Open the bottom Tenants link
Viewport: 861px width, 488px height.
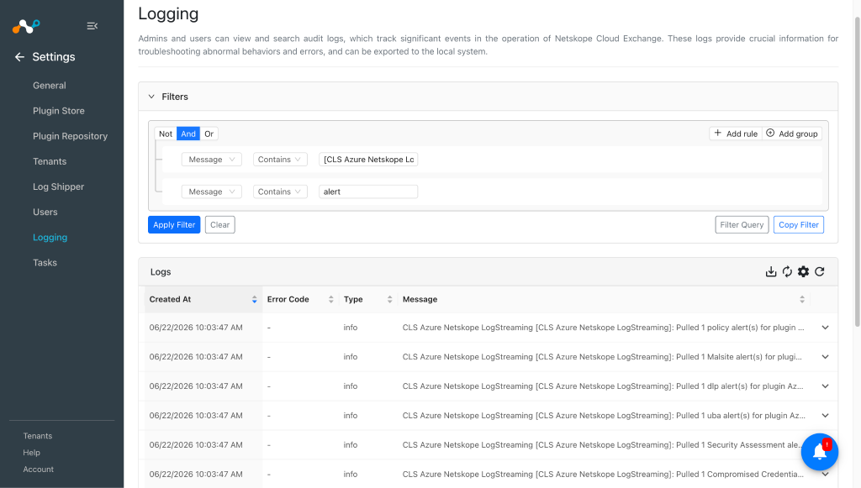37,436
